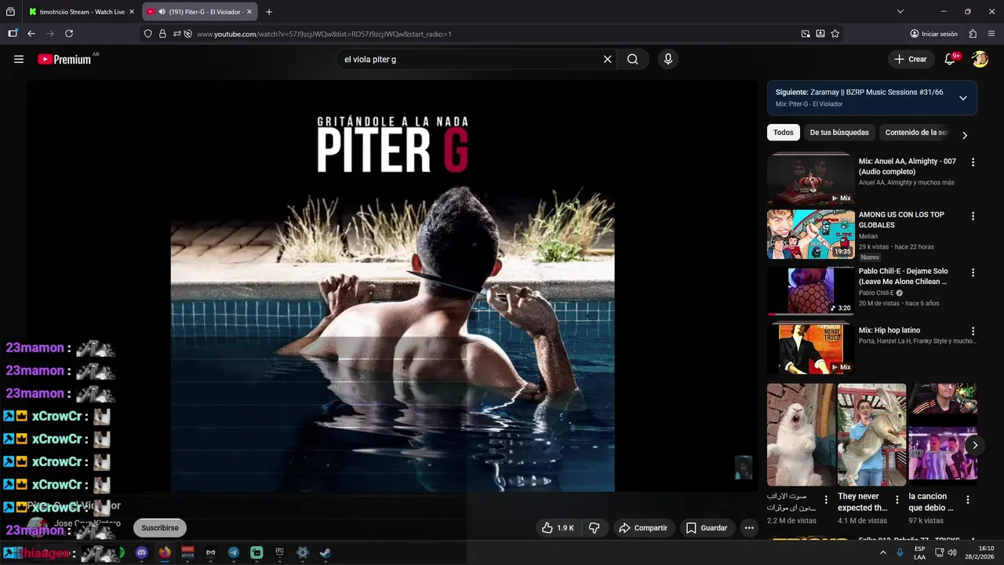Image resolution: width=1004 pixels, height=565 pixels.
Task: Open Telegram from the taskbar
Action: [234, 552]
